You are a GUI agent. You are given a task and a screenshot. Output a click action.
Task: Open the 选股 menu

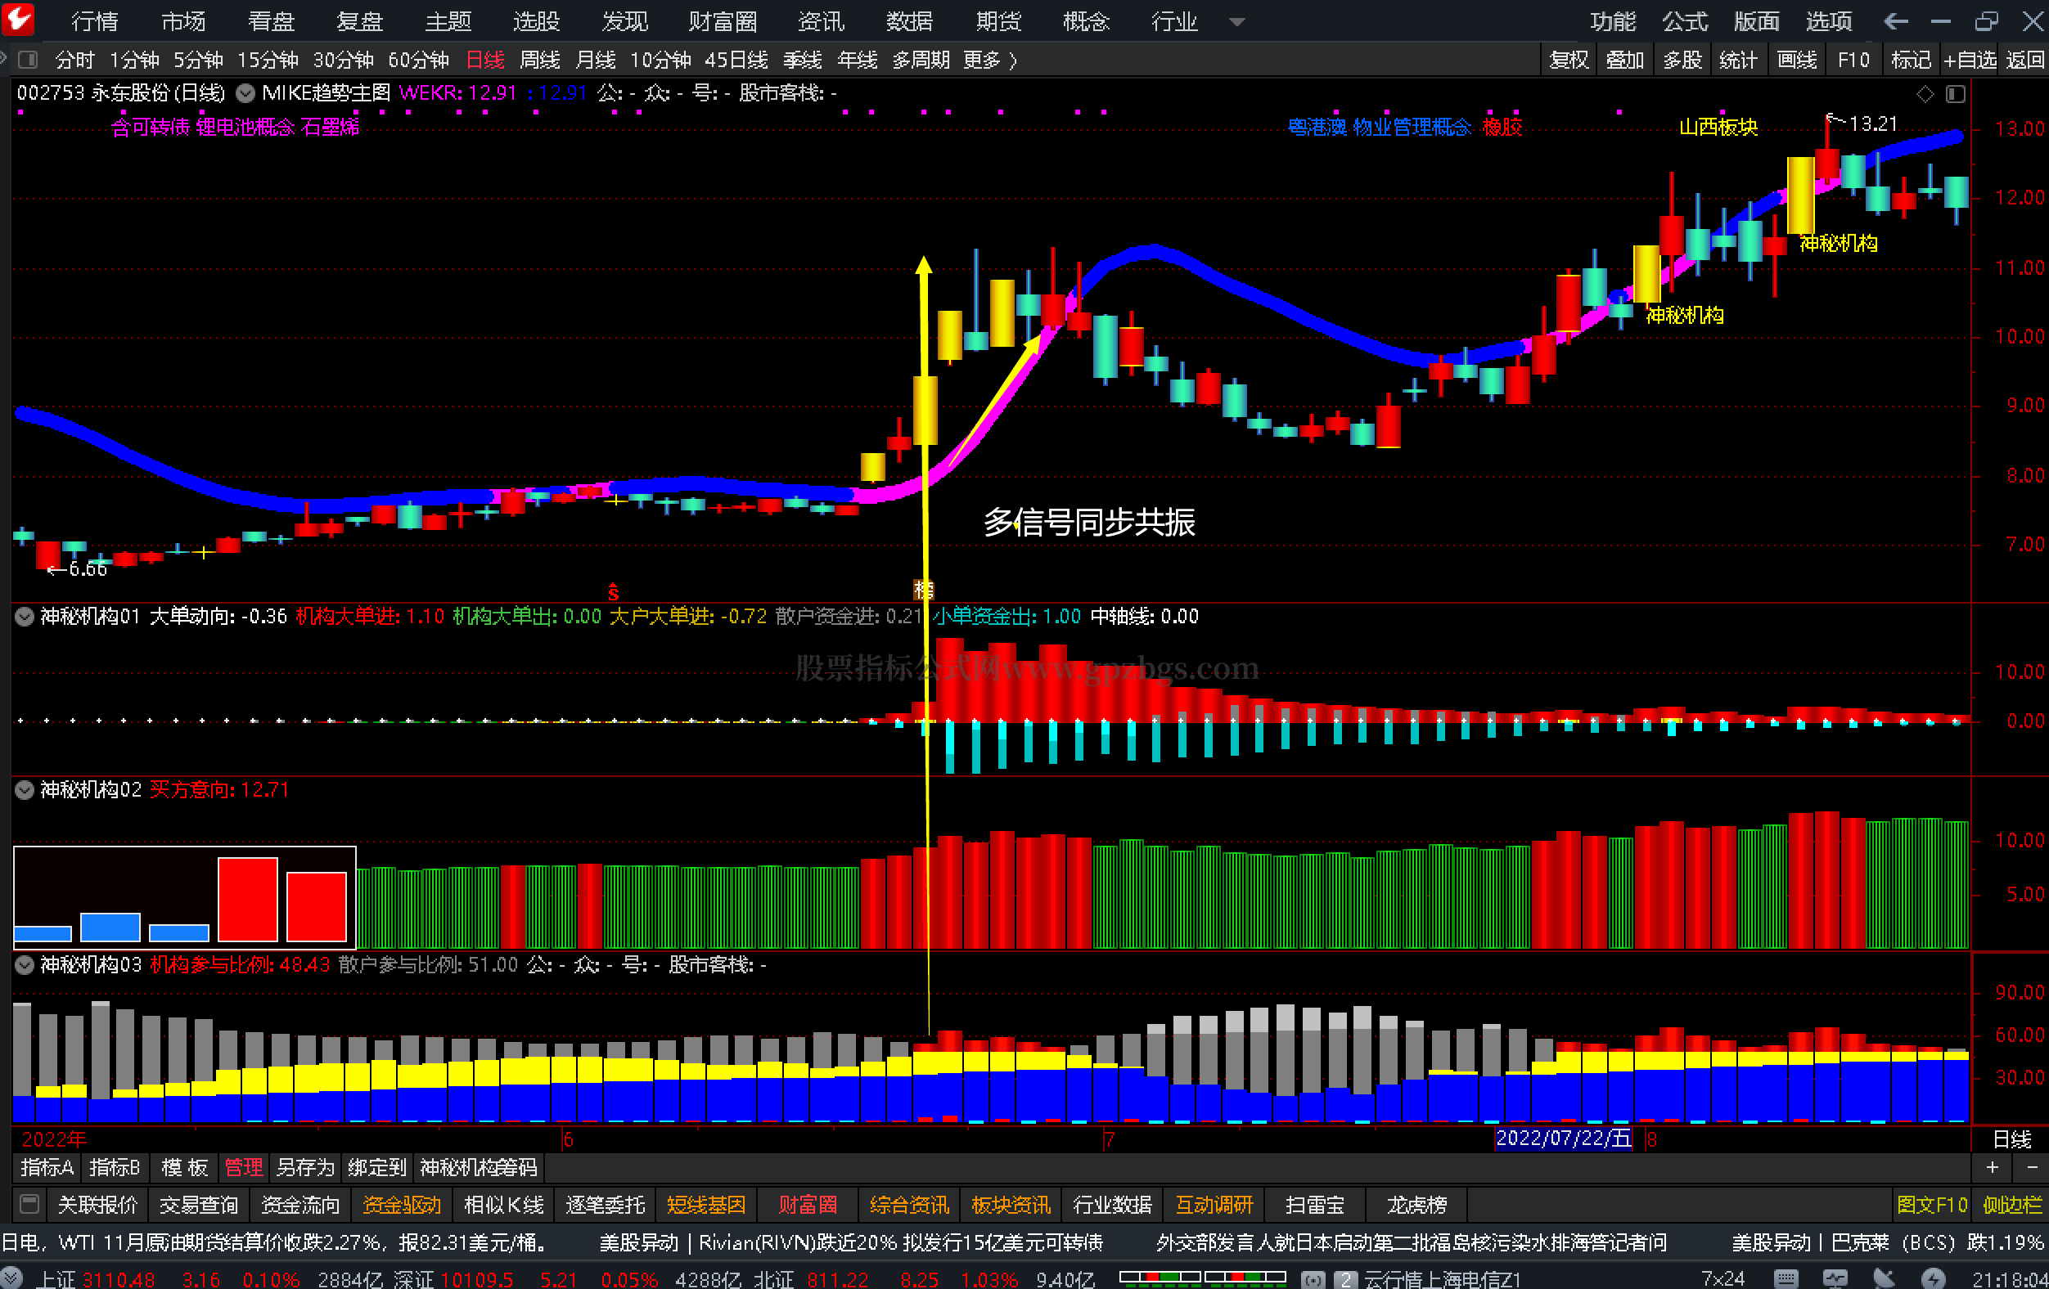coord(536,21)
